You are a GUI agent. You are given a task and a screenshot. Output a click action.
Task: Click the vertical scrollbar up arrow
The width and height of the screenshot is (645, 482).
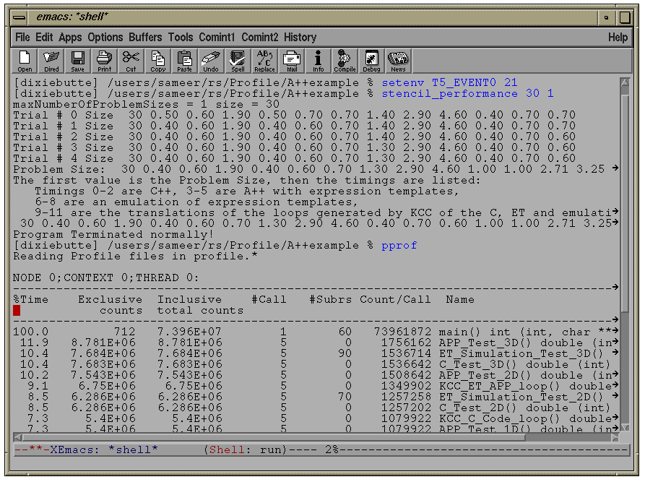(x=625, y=82)
